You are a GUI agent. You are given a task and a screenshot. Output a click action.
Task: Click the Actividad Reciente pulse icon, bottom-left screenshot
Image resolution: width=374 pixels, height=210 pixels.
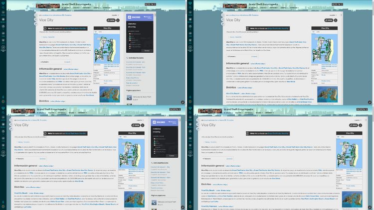pos(152,163)
